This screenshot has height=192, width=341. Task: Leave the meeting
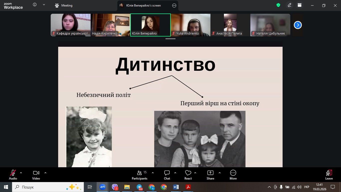click(329, 175)
